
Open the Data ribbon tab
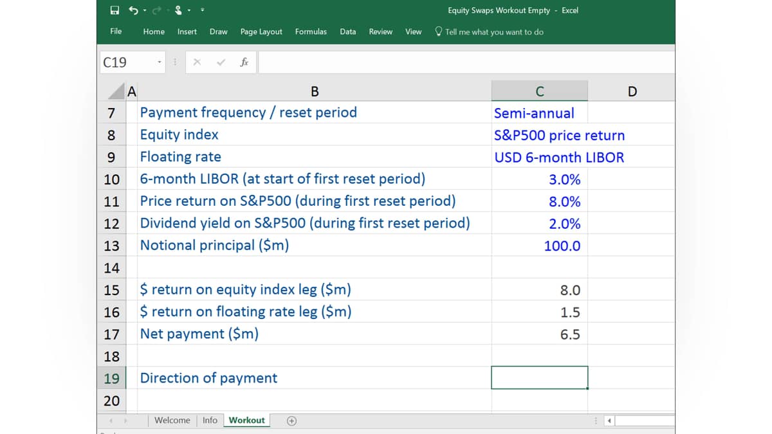[348, 32]
